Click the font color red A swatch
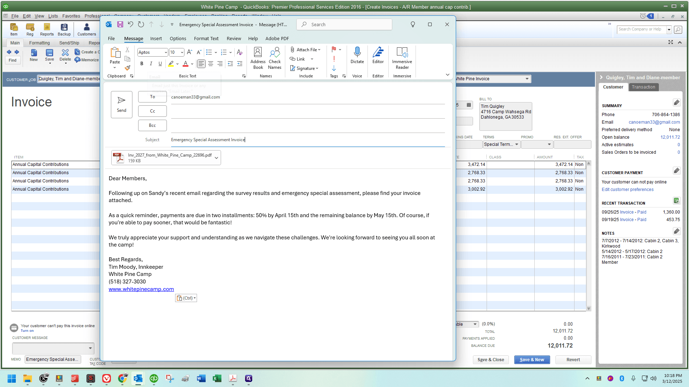The width and height of the screenshot is (689, 387). pyautogui.click(x=186, y=63)
